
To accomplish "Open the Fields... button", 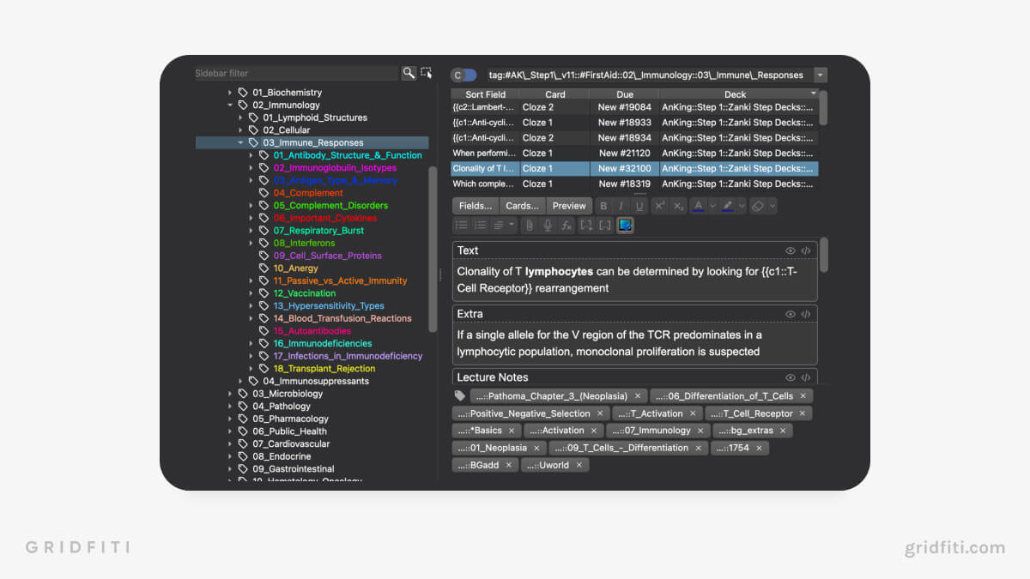I will click(476, 206).
